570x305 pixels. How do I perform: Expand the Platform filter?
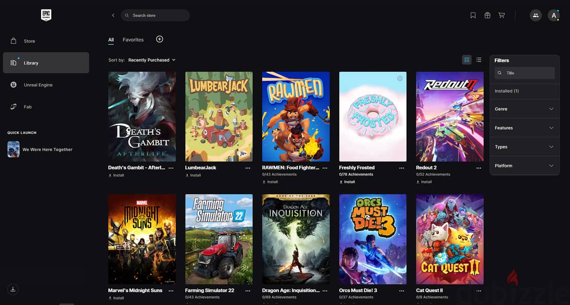pyautogui.click(x=524, y=166)
